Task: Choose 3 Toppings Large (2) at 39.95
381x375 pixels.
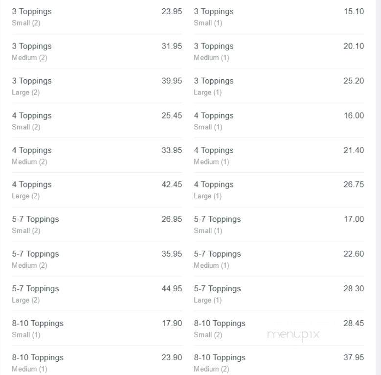Action: coord(97,86)
